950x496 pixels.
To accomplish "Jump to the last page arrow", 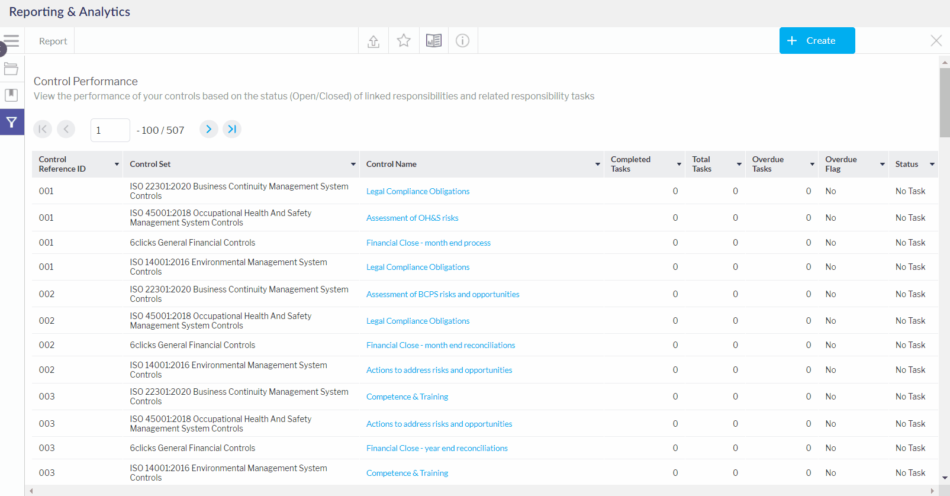I will tap(232, 129).
